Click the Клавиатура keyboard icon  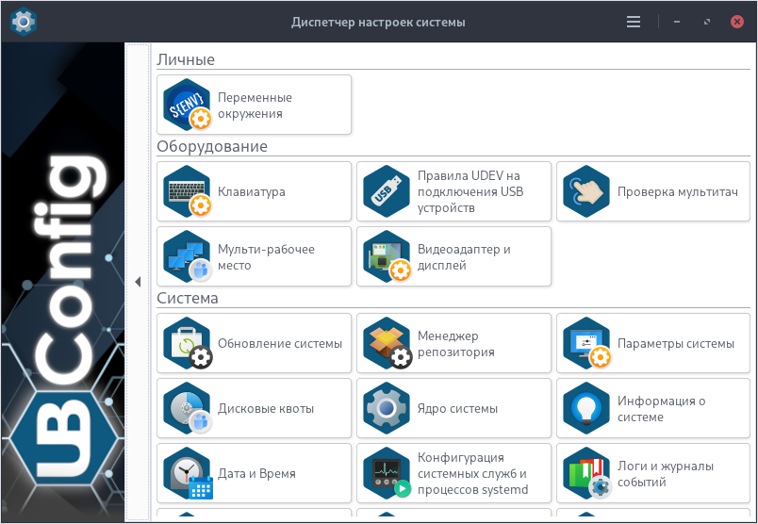coord(188,191)
